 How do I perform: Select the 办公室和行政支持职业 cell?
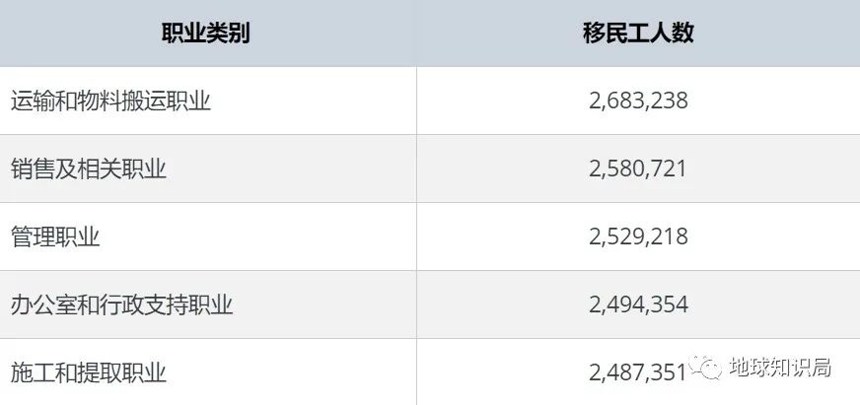(121, 304)
